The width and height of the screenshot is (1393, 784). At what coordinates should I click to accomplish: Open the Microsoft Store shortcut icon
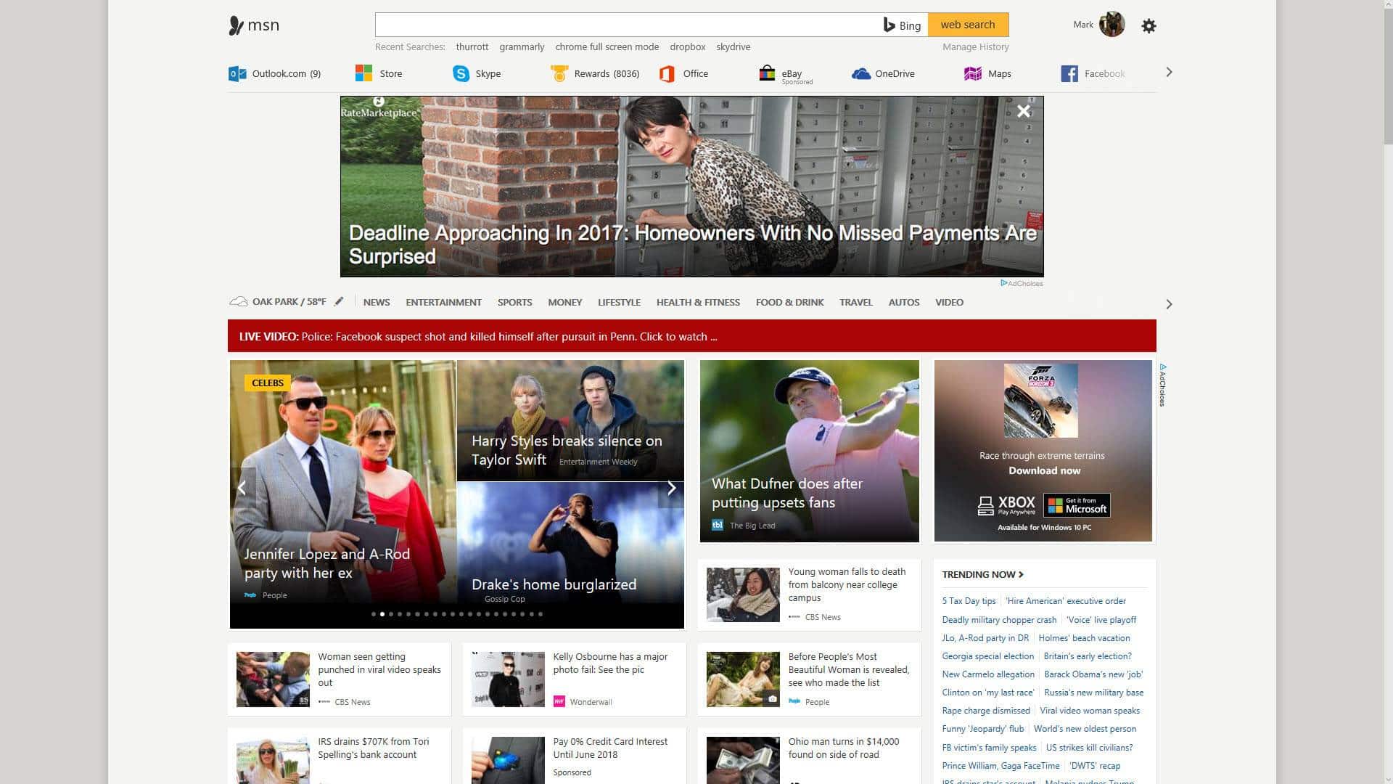(363, 73)
